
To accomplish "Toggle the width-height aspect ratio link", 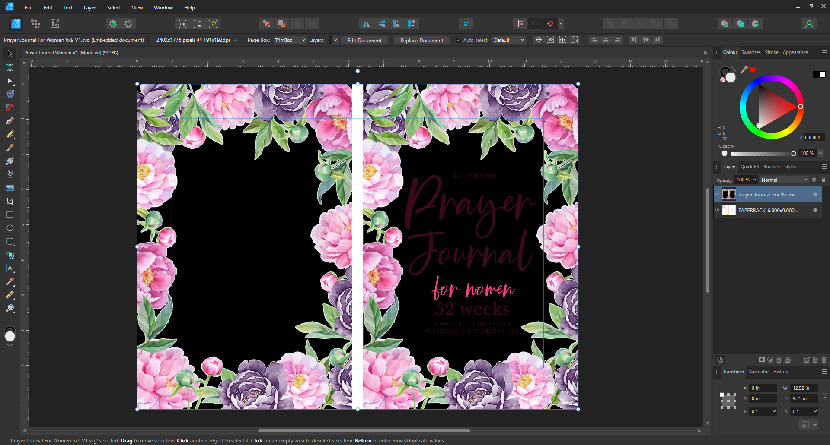I will coord(825,393).
